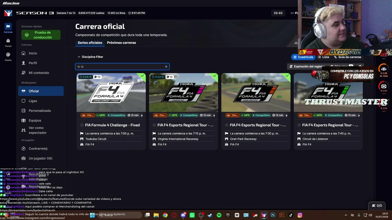Open the Expiración del registro sort dropdown
Viewport: 392px width, 220px height.
click(x=307, y=66)
